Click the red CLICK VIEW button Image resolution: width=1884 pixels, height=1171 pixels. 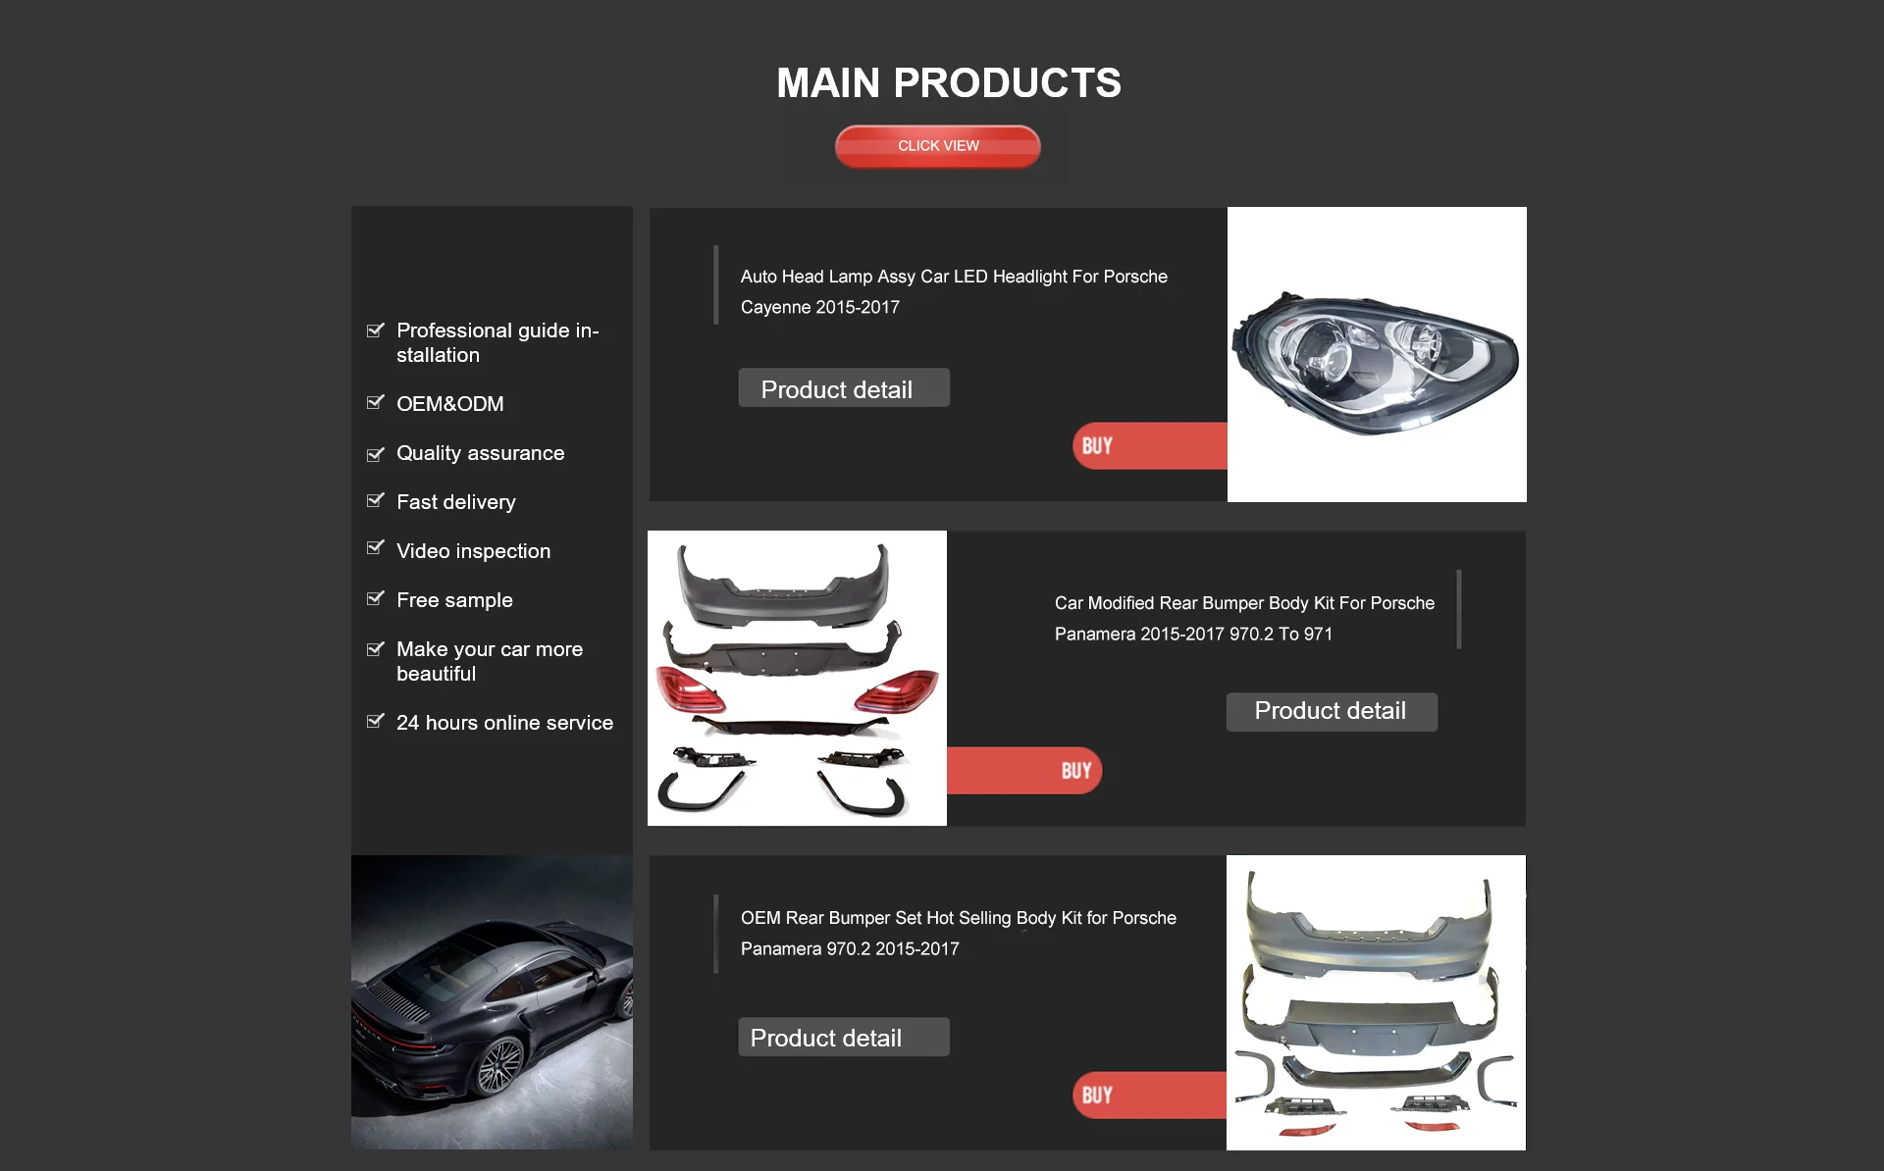tap(937, 146)
